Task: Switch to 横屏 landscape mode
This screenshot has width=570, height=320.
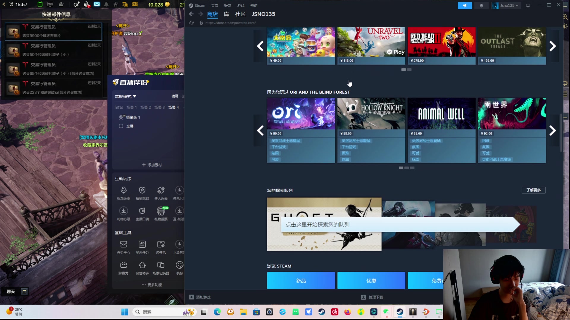Action: (x=175, y=96)
